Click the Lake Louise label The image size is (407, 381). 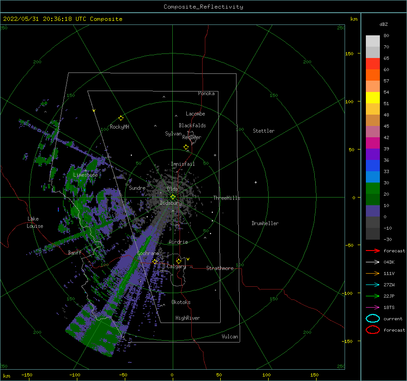click(x=35, y=222)
